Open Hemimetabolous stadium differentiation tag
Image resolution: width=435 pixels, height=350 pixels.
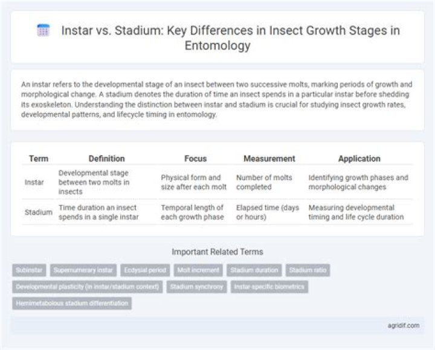72,303
